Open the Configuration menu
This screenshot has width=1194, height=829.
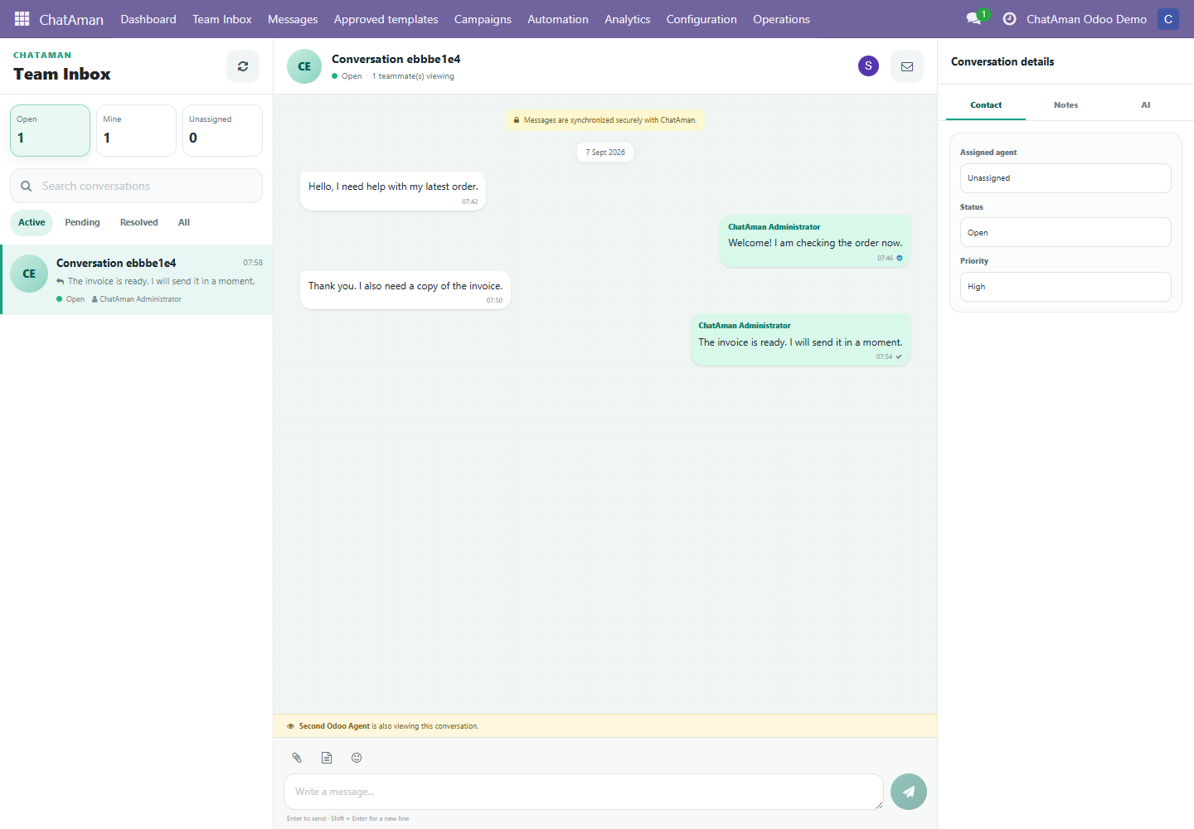(x=701, y=19)
